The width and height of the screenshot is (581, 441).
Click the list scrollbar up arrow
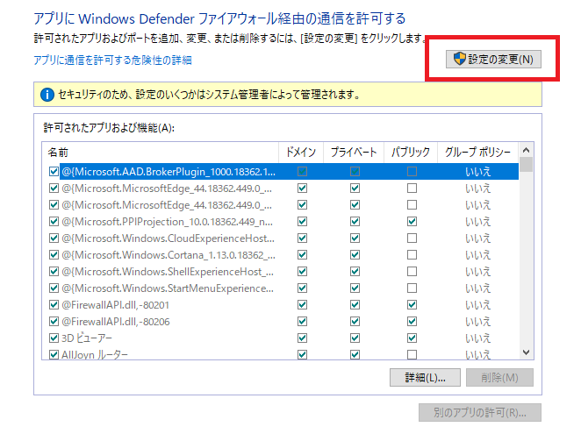pyautogui.click(x=526, y=150)
